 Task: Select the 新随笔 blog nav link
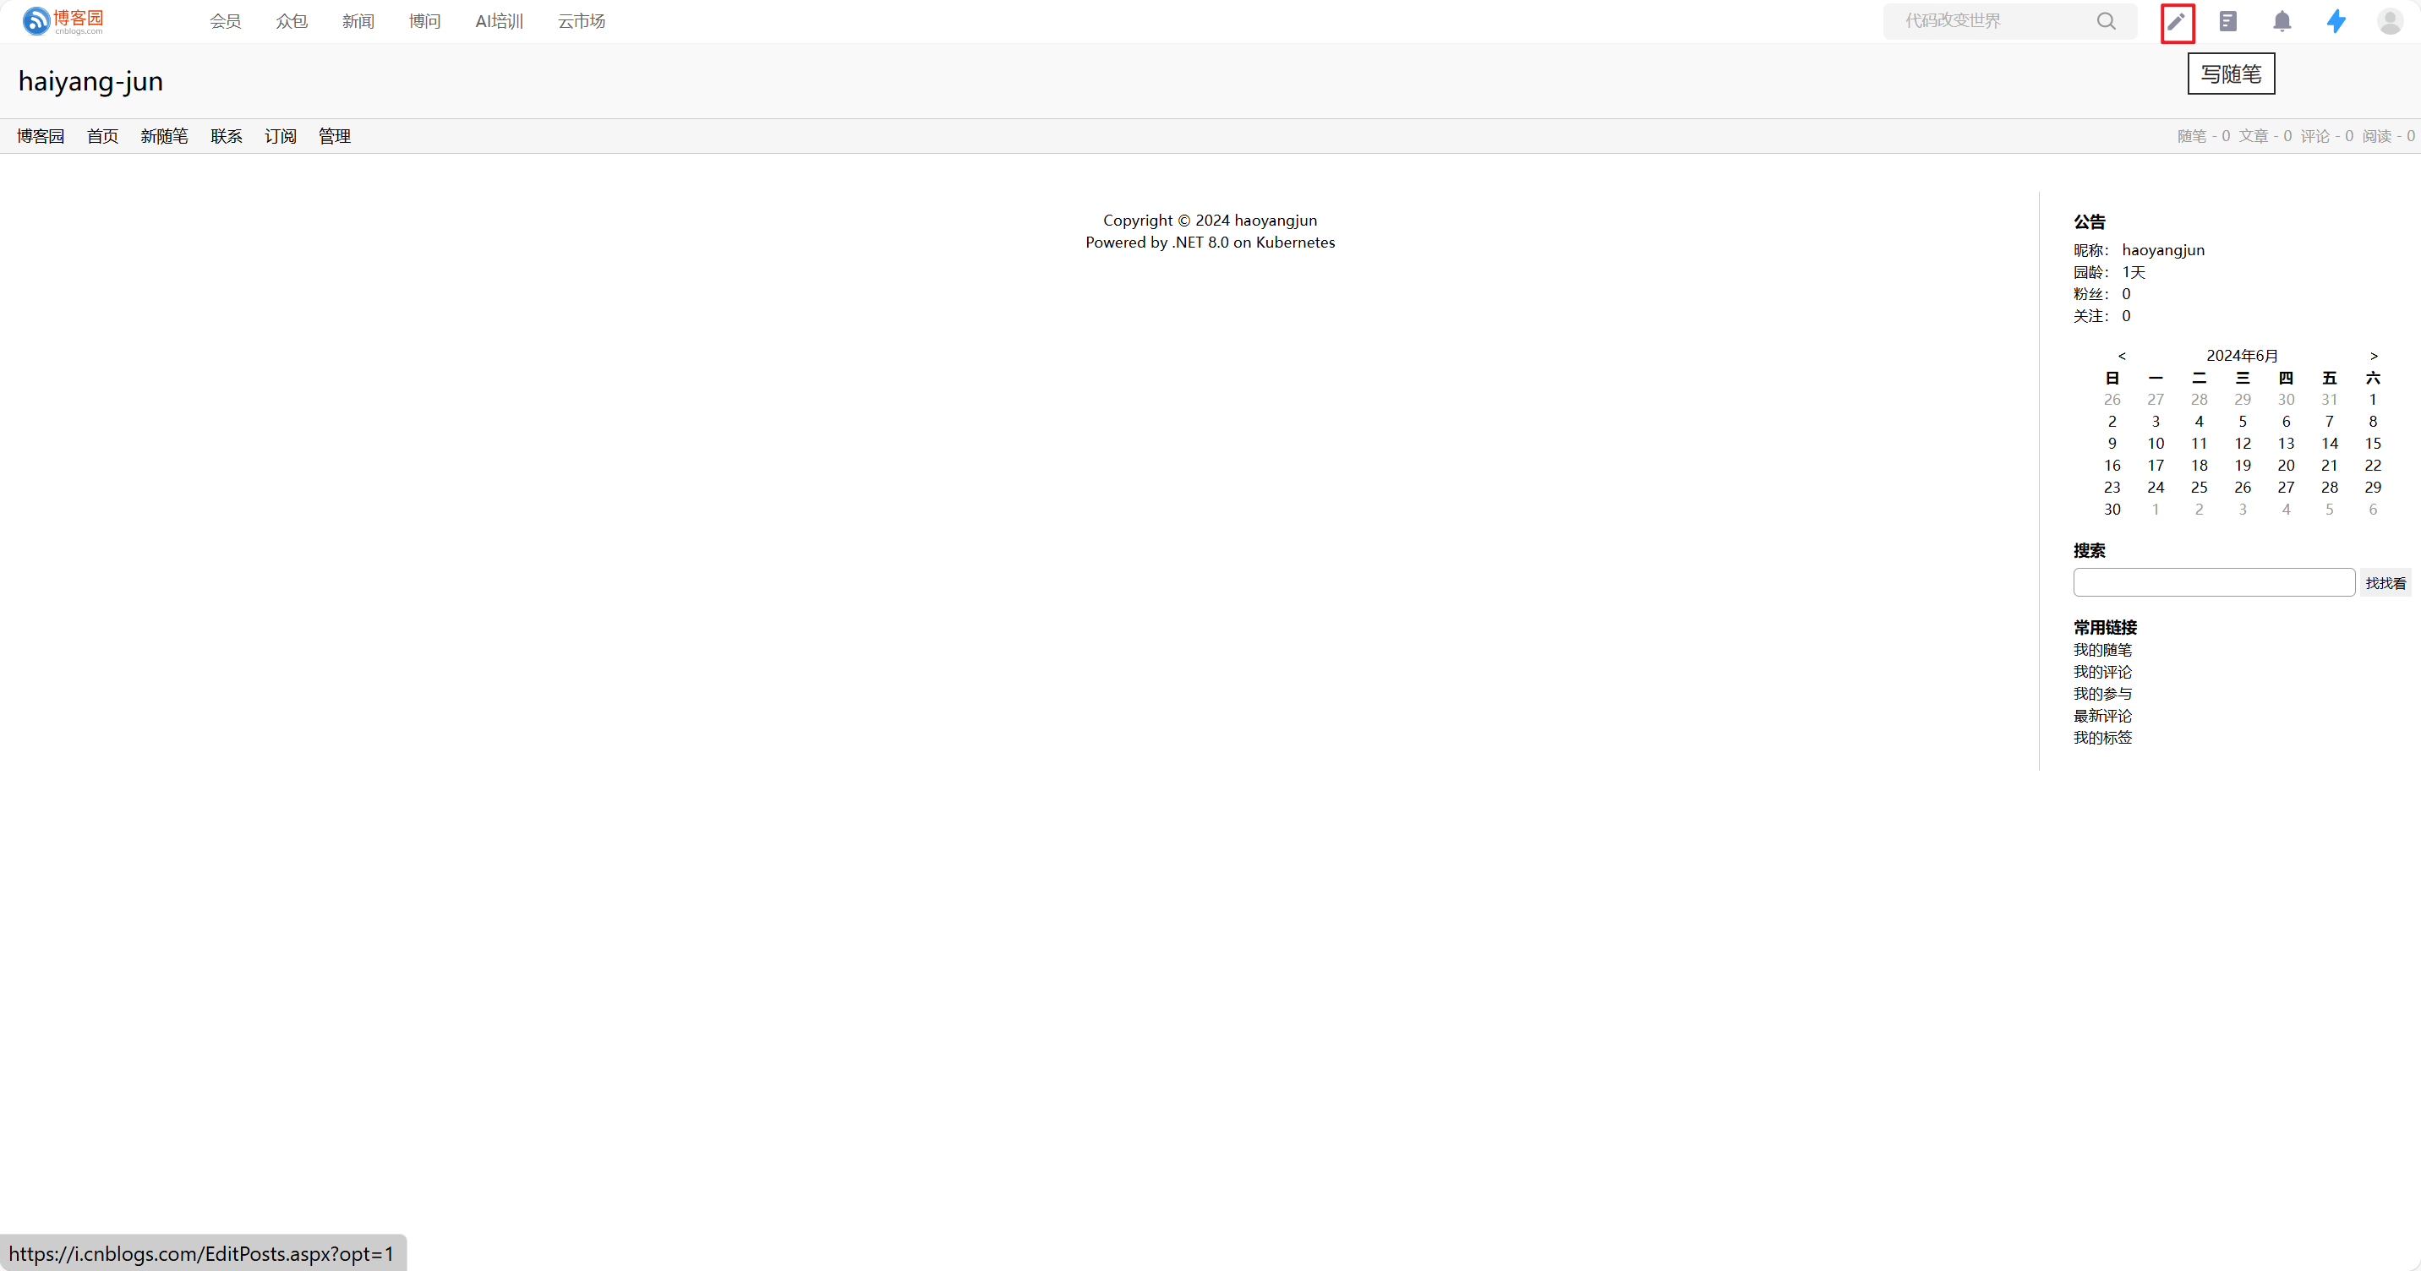163,136
